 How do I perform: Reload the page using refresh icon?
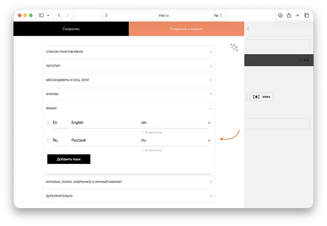[x=221, y=15]
